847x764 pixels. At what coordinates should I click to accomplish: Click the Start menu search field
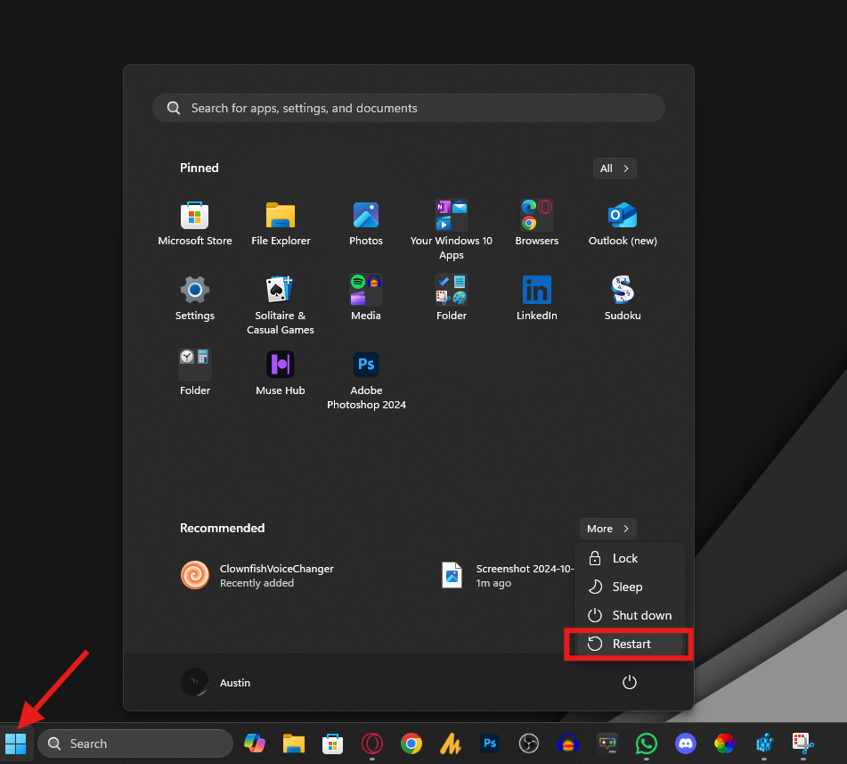(x=409, y=108)
